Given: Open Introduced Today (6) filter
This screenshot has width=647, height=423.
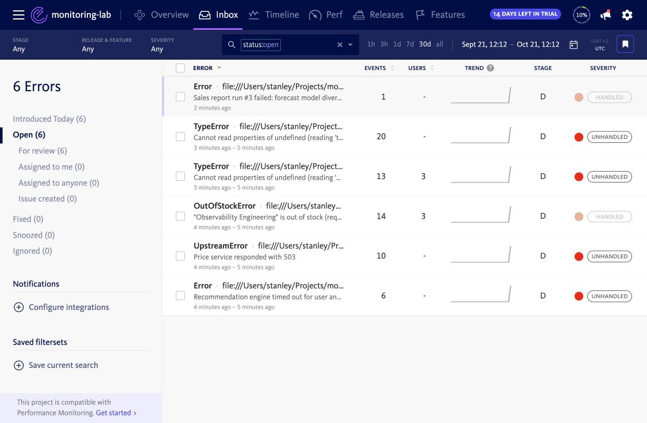Looking at the screenshot, I should 49,119.
